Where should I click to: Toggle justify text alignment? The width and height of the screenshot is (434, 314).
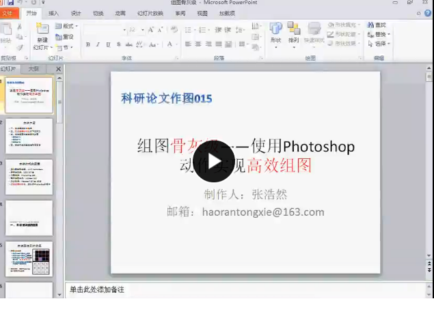pyautogui.click(x=219, y=44)
